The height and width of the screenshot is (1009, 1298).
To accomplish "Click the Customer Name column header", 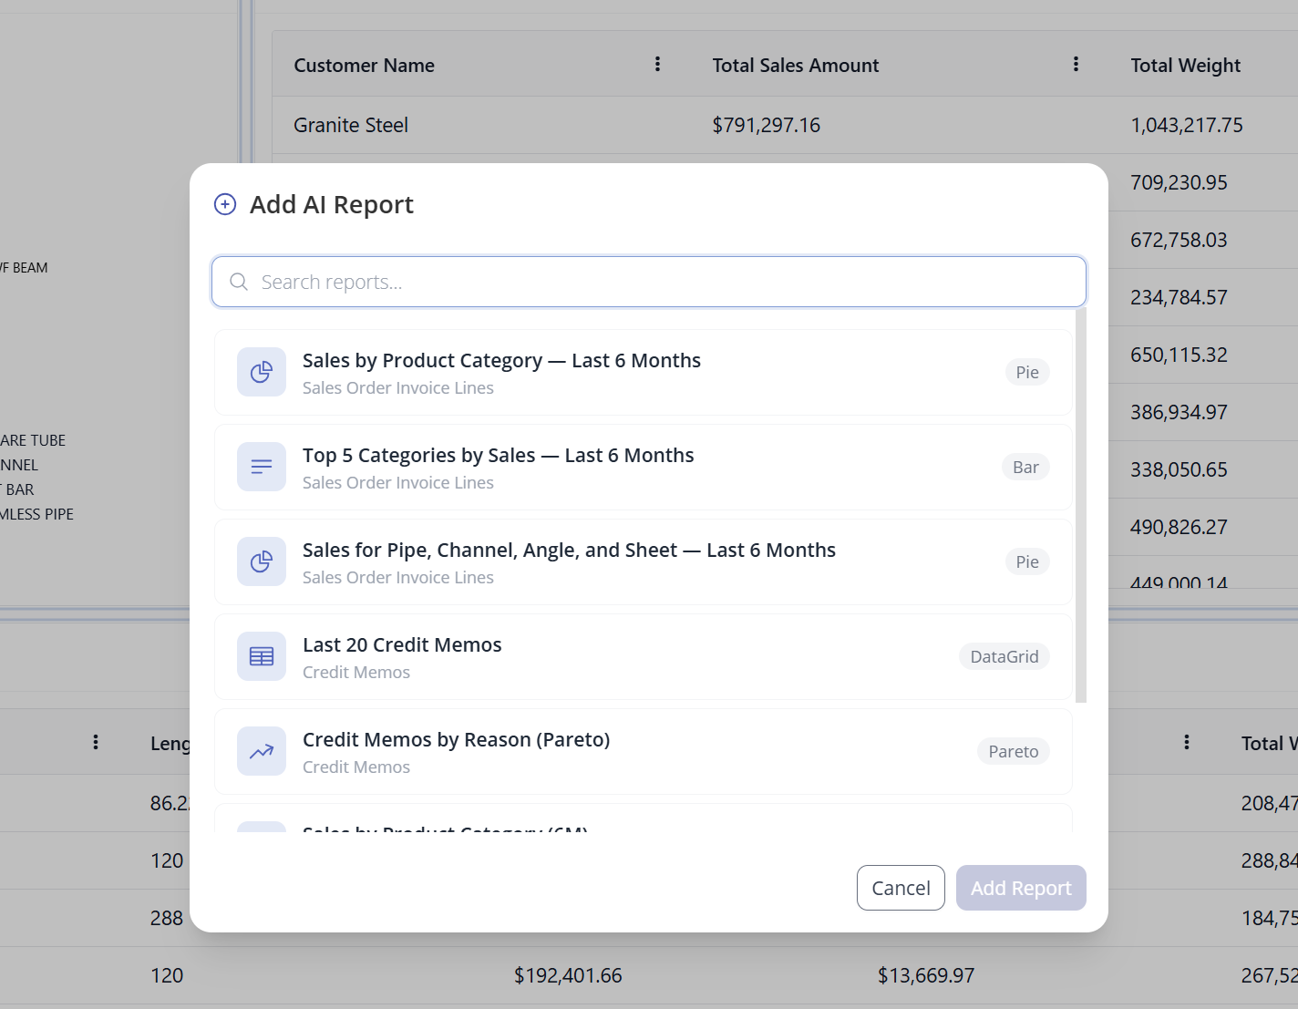I will point(364,66).
